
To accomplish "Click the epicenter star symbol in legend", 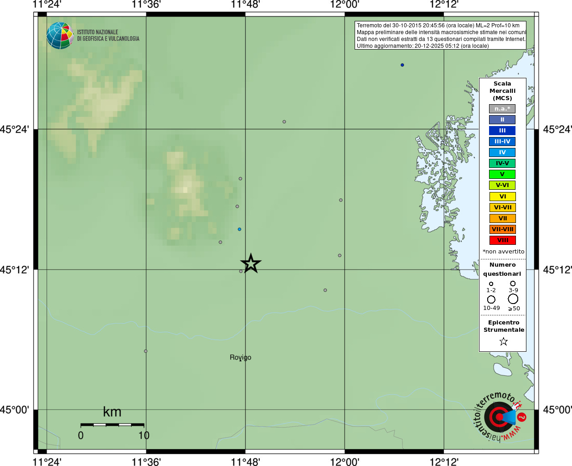I will pos(503,341).
